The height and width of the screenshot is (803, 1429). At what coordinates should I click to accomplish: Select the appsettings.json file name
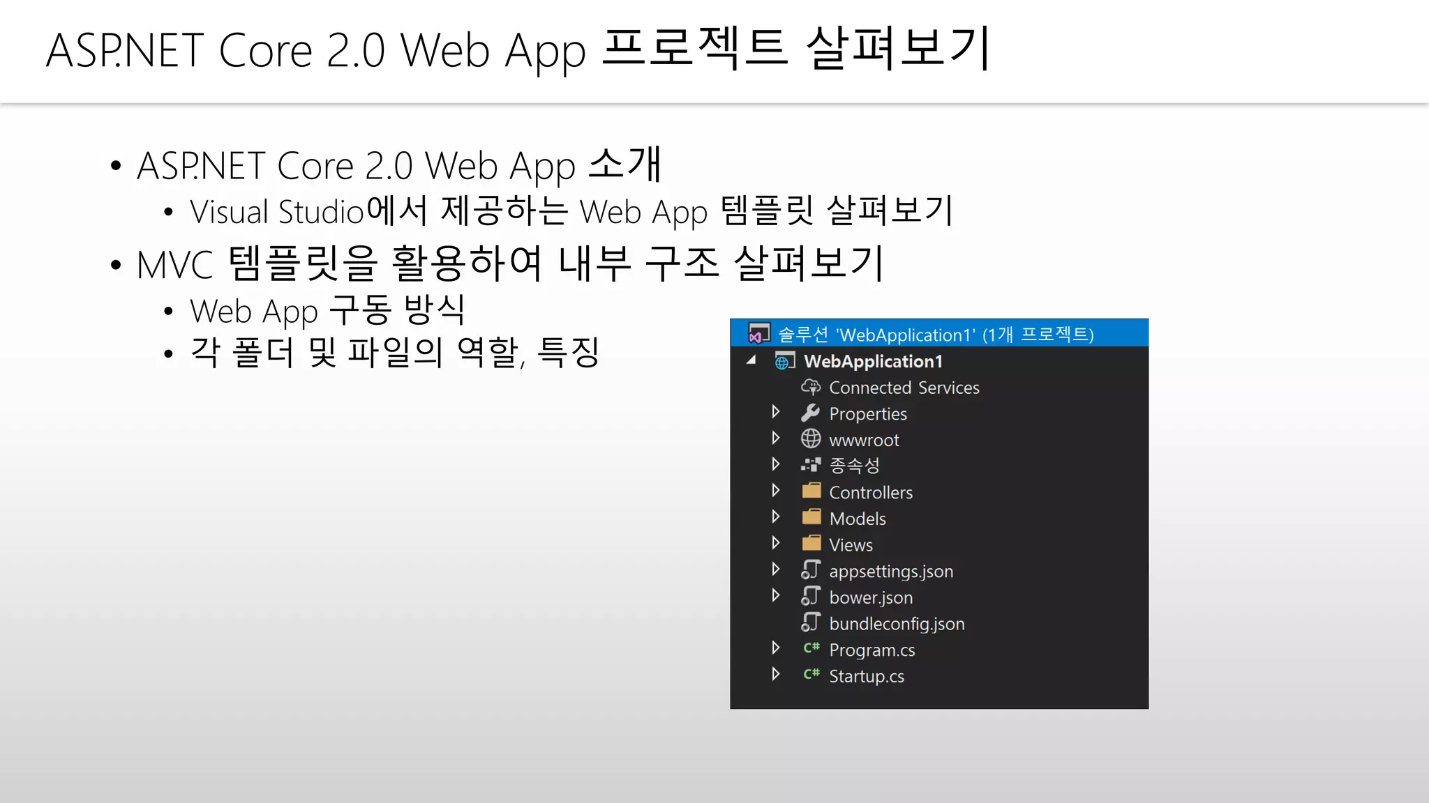pos(891,572)
